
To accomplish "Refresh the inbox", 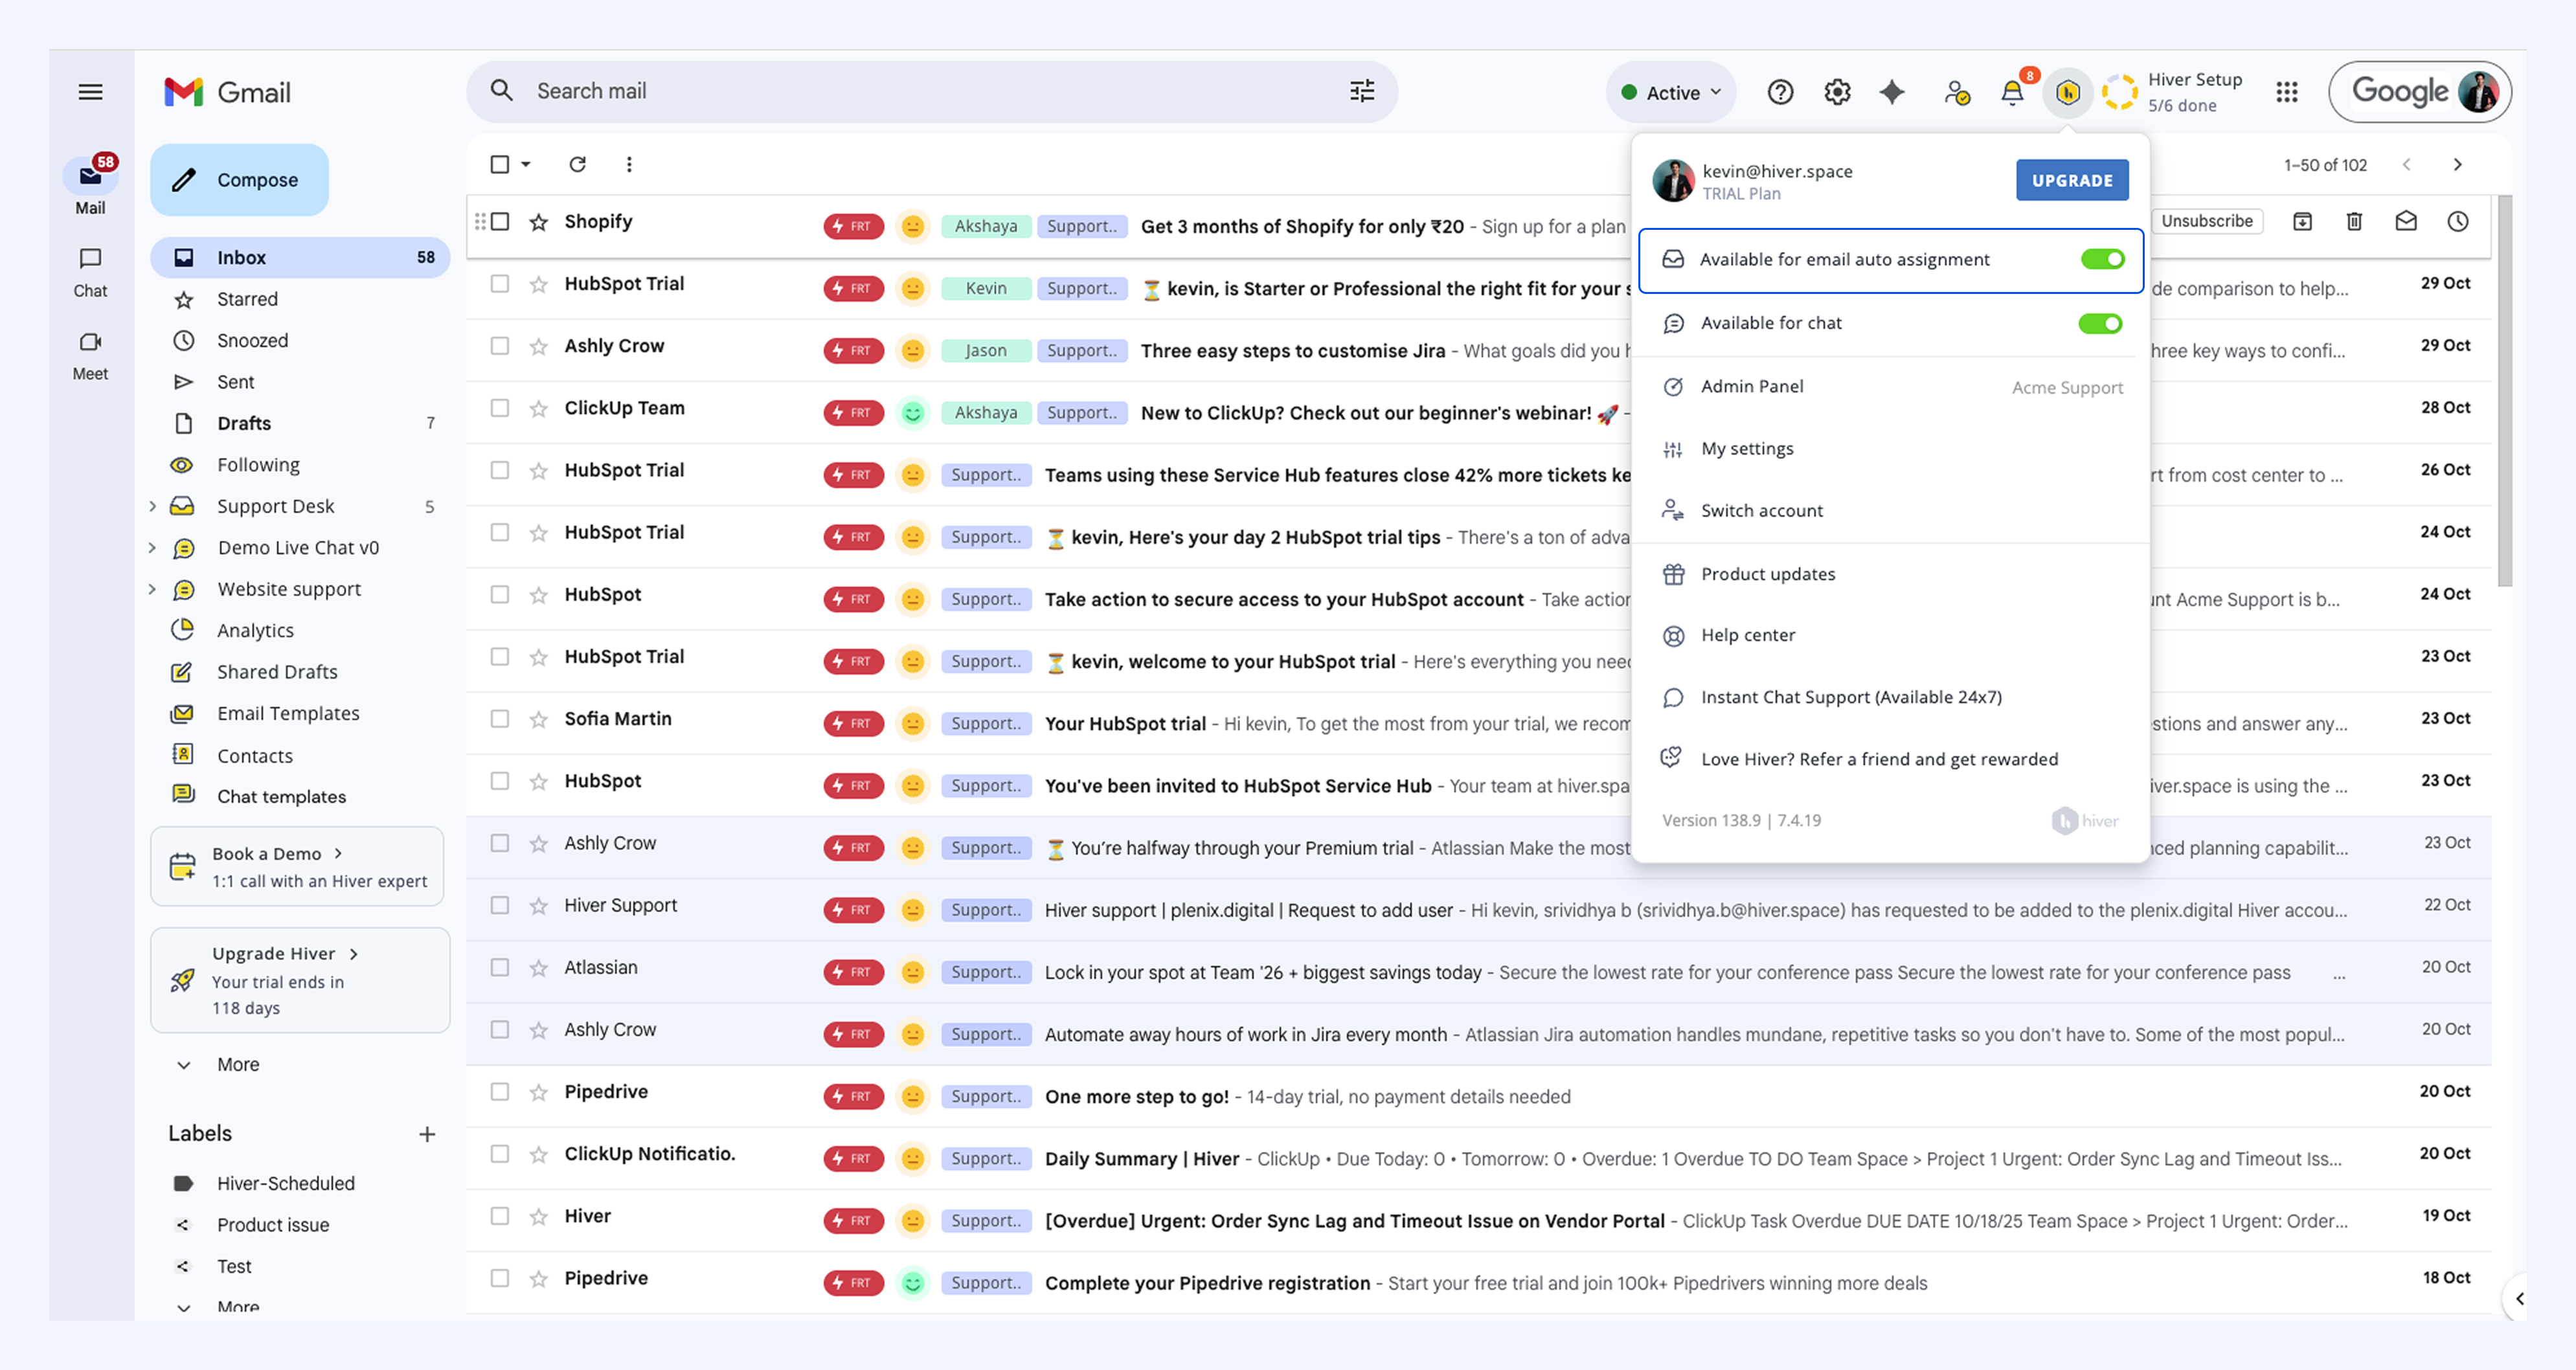I will [x=577, y=164].
